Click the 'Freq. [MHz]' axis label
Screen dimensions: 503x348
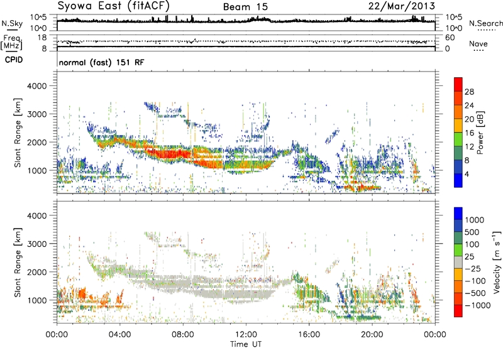pos(11,42)
